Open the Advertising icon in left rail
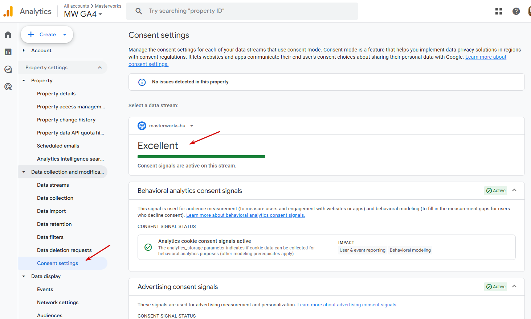531x319 pixels. [x=8, y=87]
